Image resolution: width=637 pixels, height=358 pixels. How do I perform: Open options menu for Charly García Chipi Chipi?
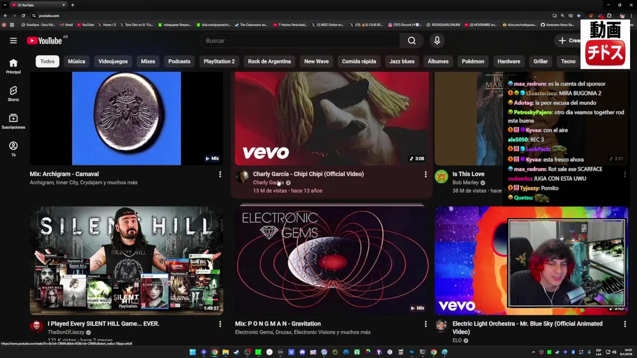[x=425, y=174]
